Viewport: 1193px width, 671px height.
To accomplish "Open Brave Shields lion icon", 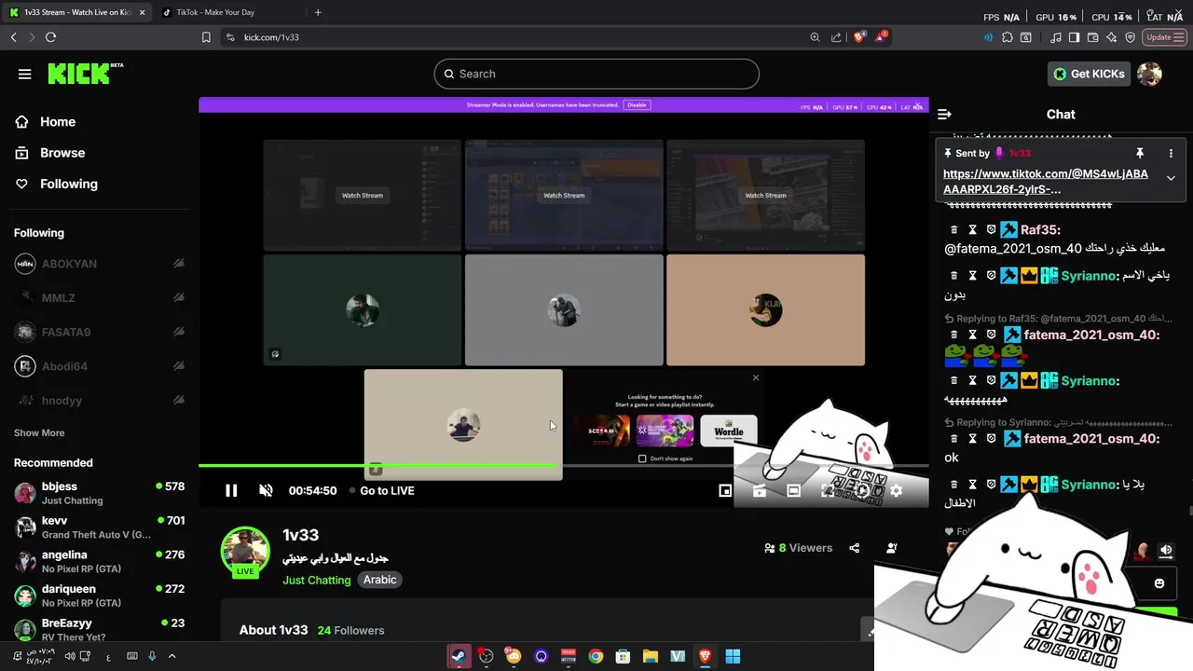I will click(859, 37).
